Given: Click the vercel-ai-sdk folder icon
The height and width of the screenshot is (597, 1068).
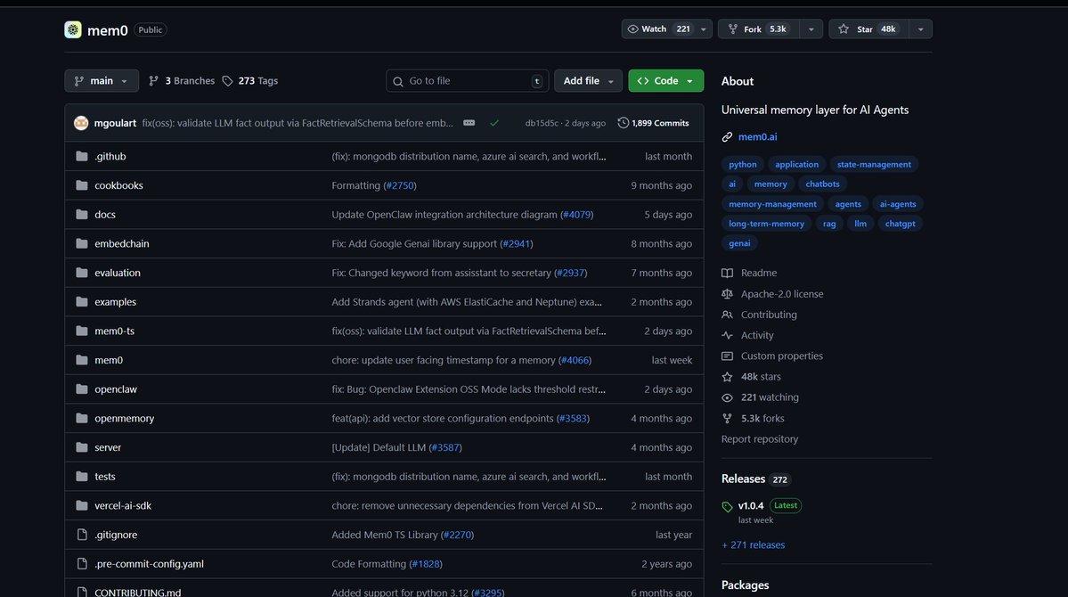Looking at the screenshot, I should (x=82, y=506).
